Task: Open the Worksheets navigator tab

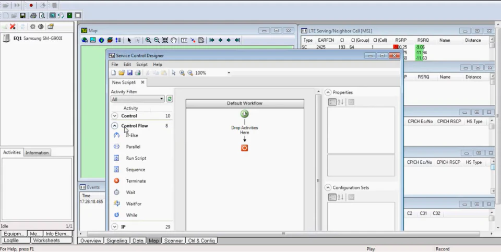Action: [x=46, y=240]
